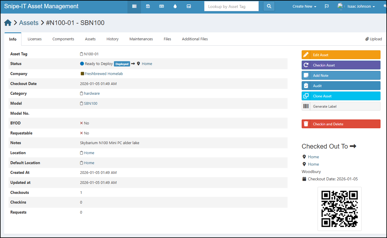Switch to the Maintenances tab

tap(141, 39)
